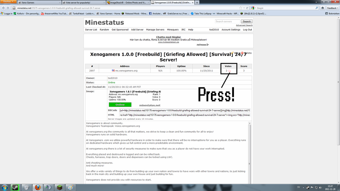Open the Released Mods bookmark
Screen dimensions: 340x191
[x=134, y=14]
